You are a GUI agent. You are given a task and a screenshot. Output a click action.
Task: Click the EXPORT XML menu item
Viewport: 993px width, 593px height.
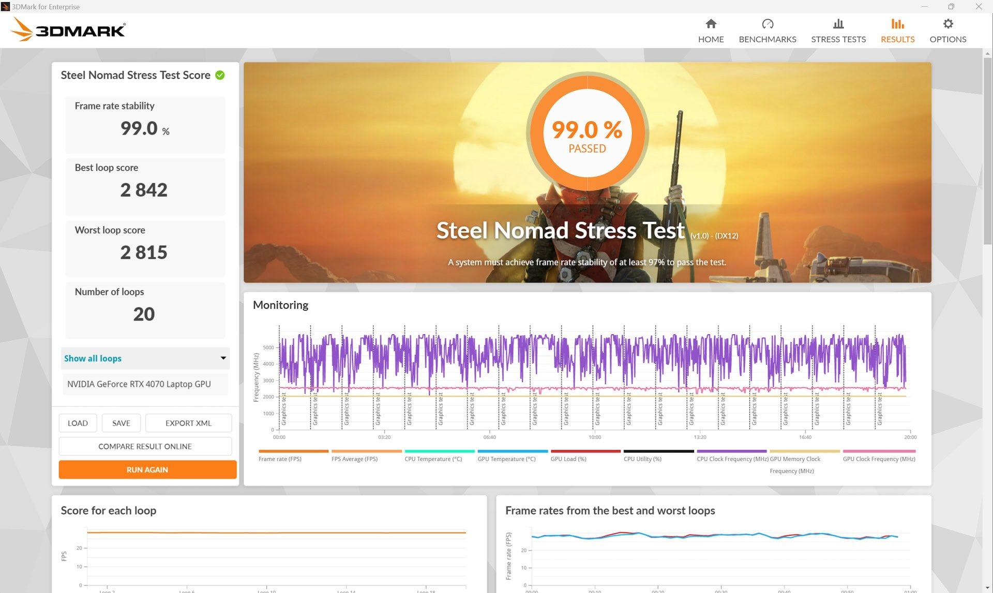tap(188, 423)
